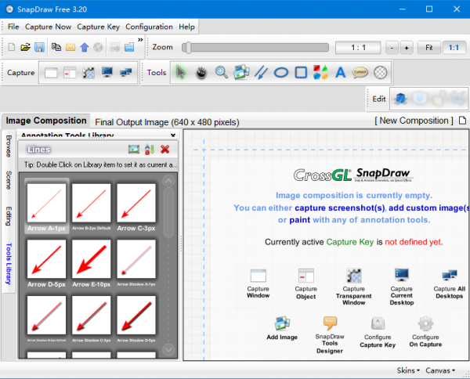The image size is (470, 379).
Task: Expand the toolbar overflow chevron
Action: (140, 40)
